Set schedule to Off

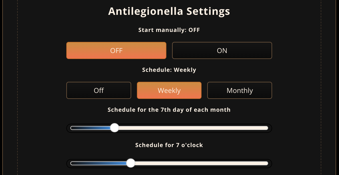(99, 90)
